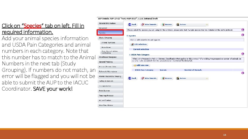Open the Transportation tab
This screenshot has height=139, width=248.
click(110, 86)
